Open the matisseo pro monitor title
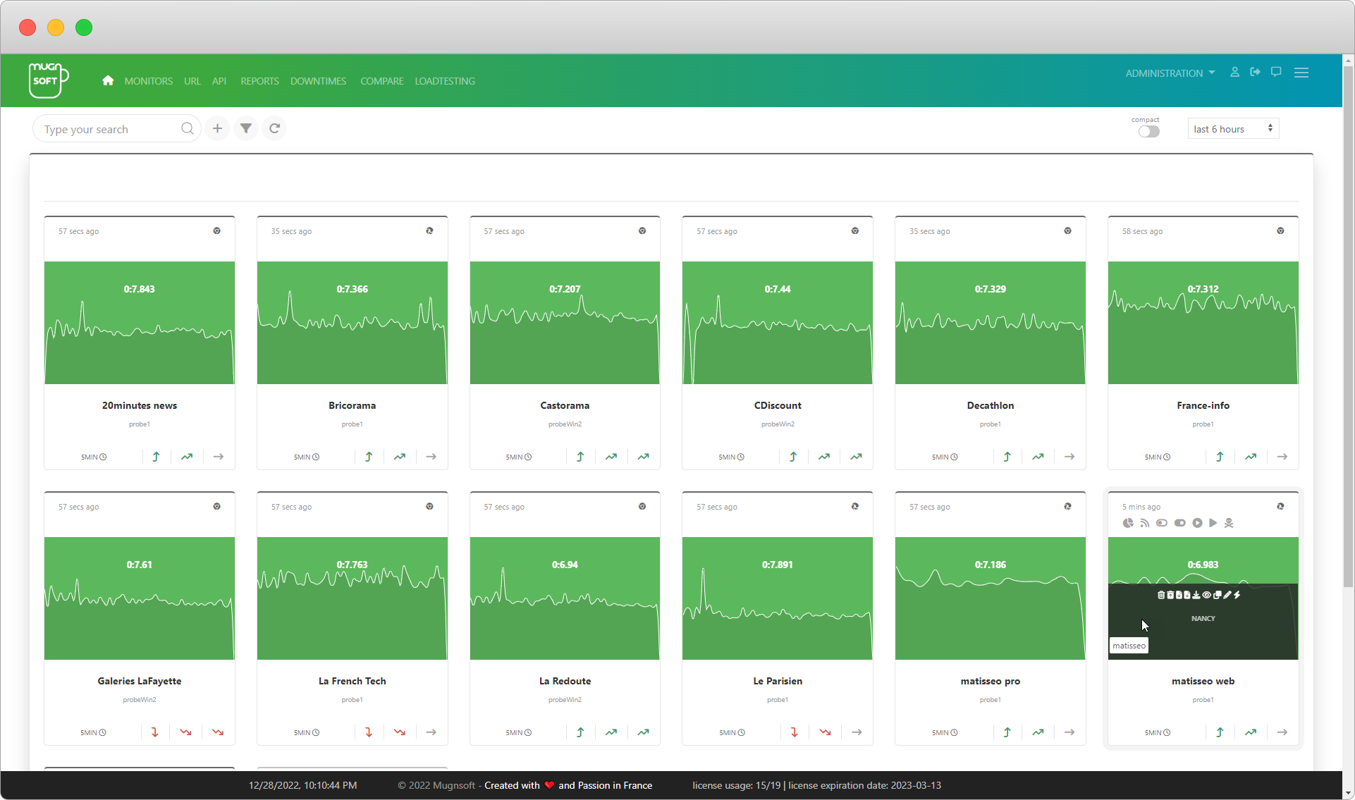 [x=990, y=681]
